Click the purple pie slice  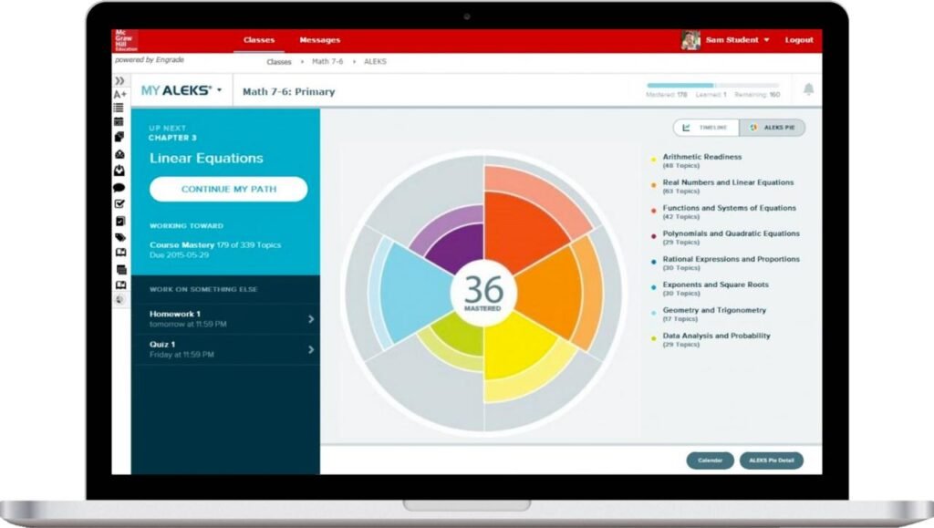click(457, 244)
